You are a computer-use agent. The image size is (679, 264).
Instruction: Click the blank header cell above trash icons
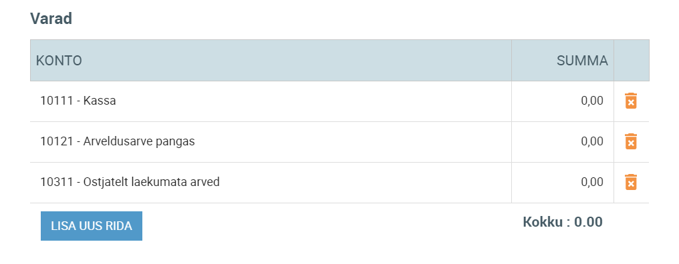[x=632, y=61]
